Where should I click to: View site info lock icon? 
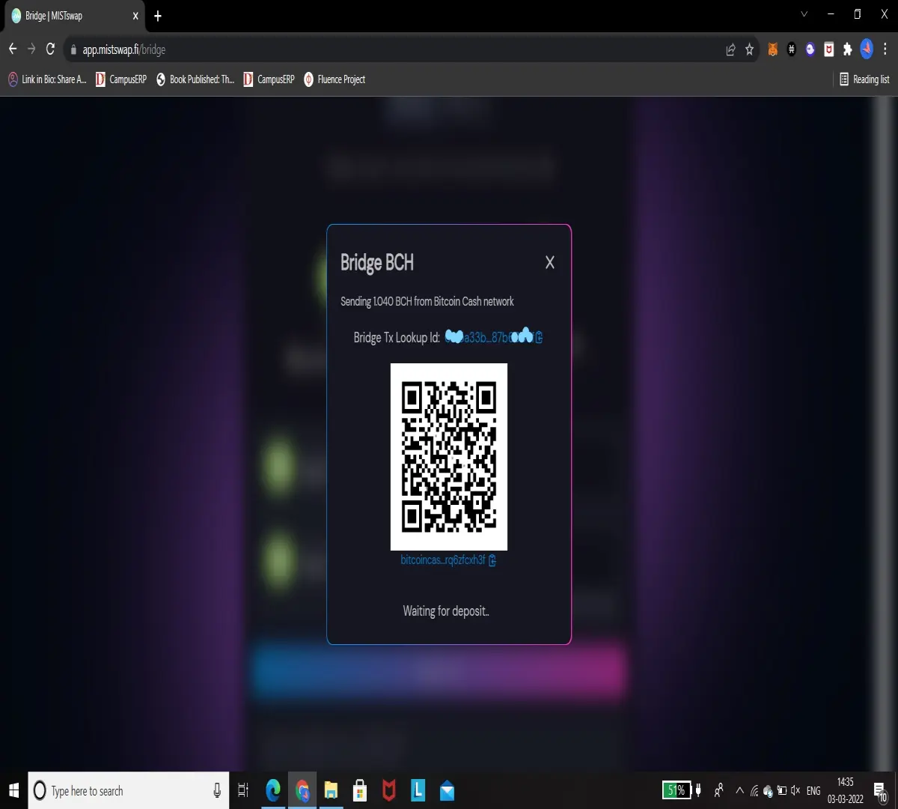click(x=73, y=50)
